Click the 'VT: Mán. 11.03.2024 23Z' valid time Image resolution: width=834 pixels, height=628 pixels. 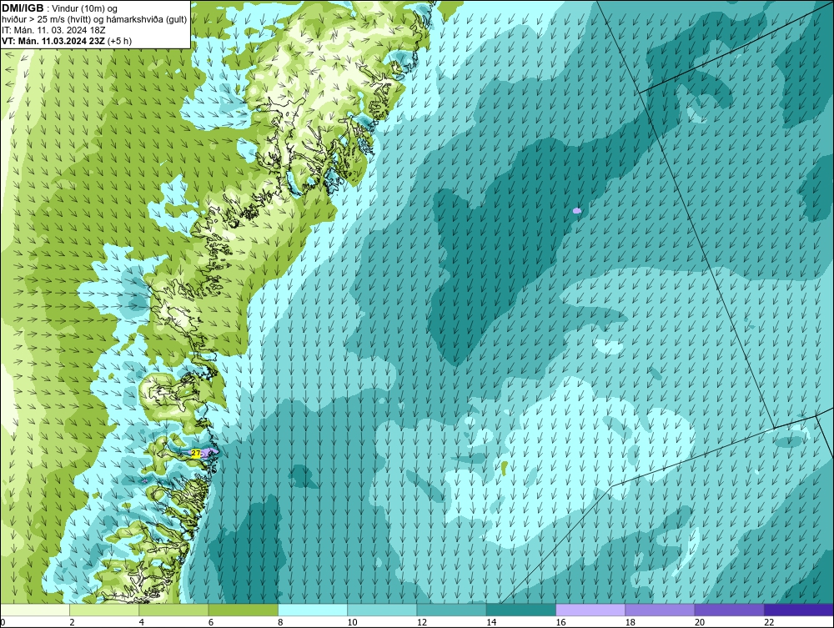53,40
